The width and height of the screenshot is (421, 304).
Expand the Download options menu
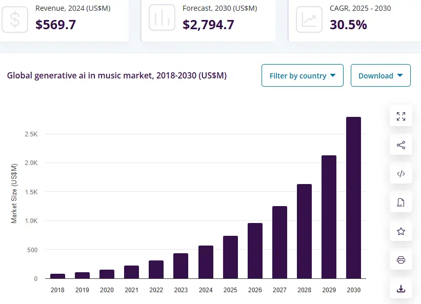[380, 75]
